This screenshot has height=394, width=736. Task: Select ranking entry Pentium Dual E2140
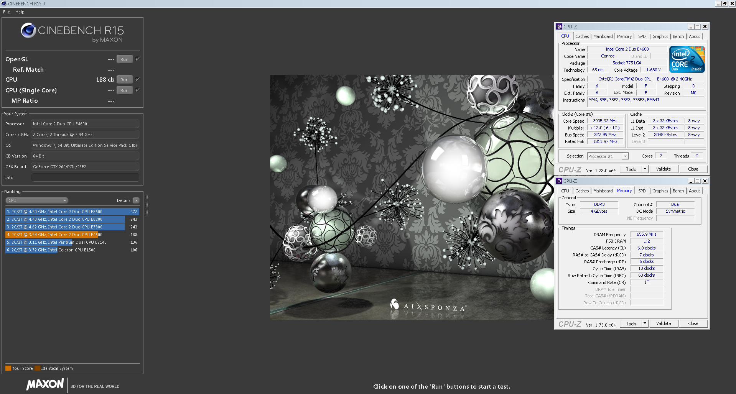click(x=72, y=242)
